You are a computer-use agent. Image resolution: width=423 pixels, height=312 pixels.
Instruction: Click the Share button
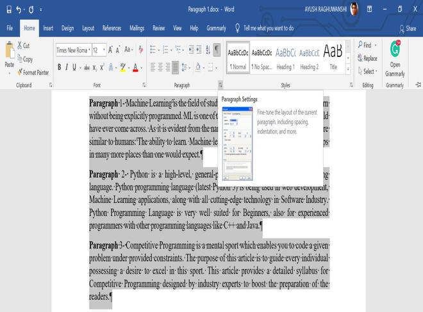[x=408, y=29]
